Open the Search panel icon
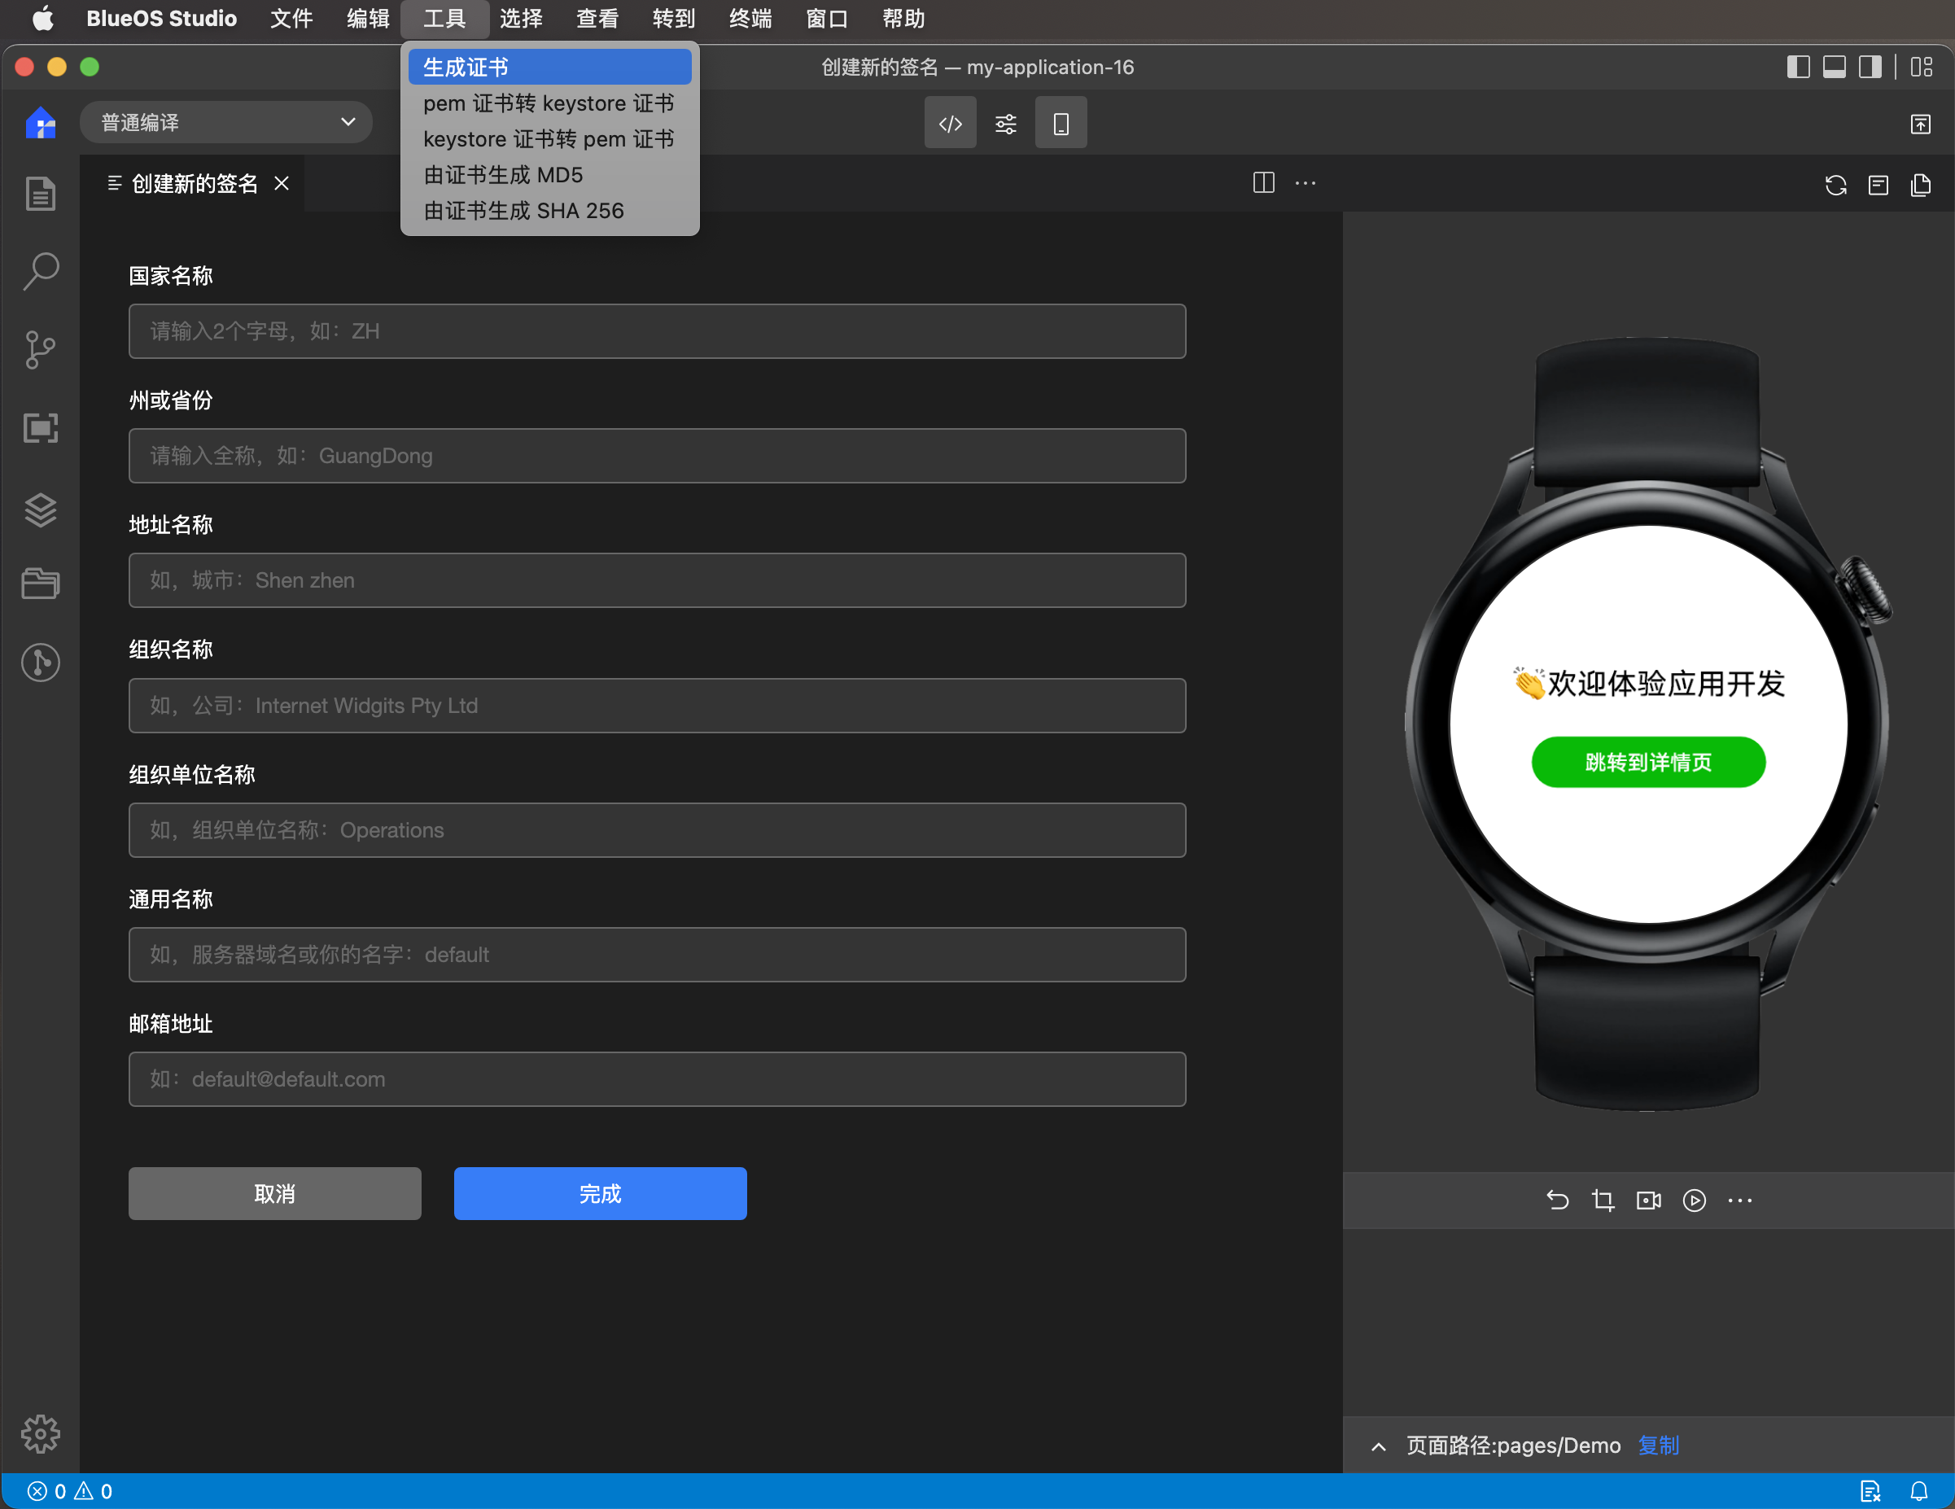This screenshot has width=1955, height=1509. point(40,271)
